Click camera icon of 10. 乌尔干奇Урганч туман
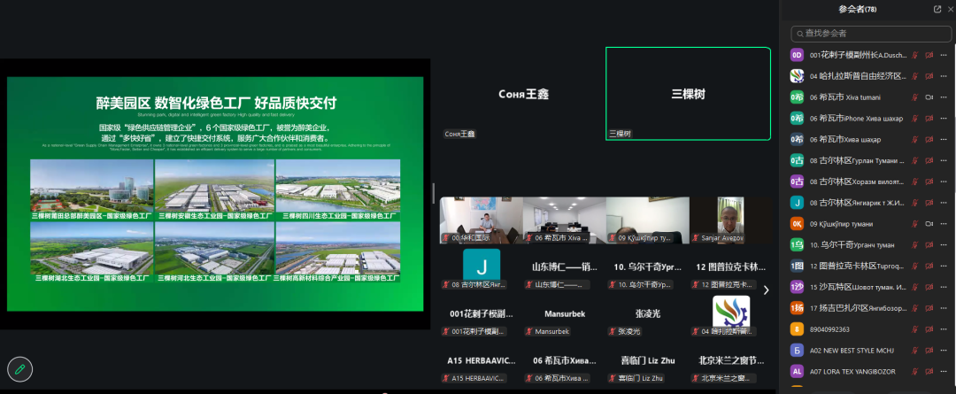Screen dimensions: 956x394 click(929, 245)
